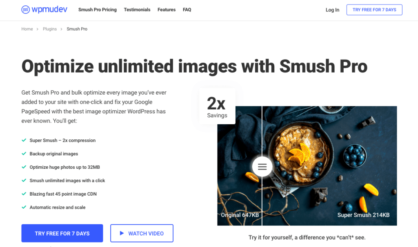Image resolution: width=418 pixels, height=247 pixels.
Task: Open the FAQ nav link
Action: click(x=187, y=10)
